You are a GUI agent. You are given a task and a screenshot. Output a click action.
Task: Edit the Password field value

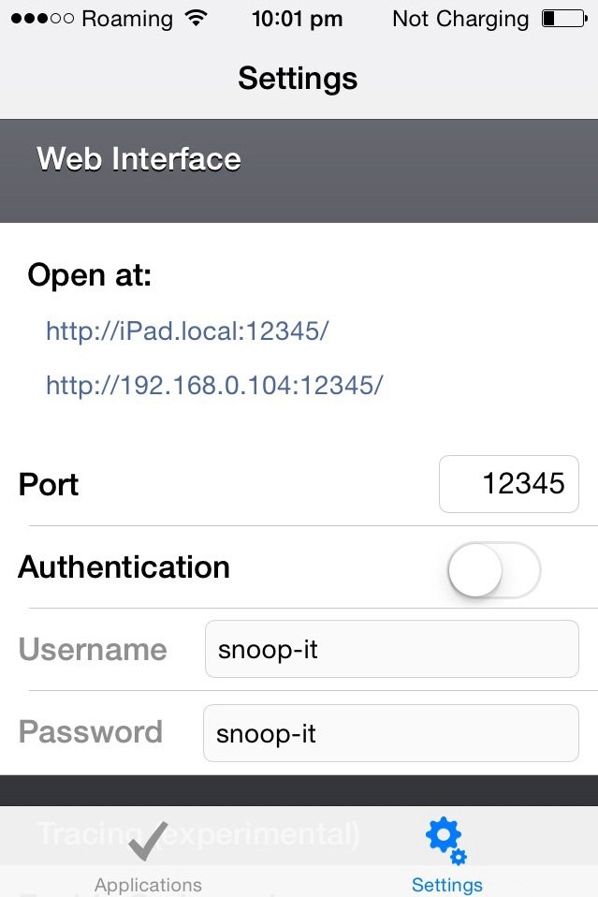click(391, 733)
